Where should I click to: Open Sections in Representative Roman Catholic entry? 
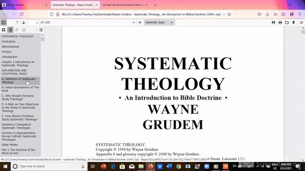(19, 136)
